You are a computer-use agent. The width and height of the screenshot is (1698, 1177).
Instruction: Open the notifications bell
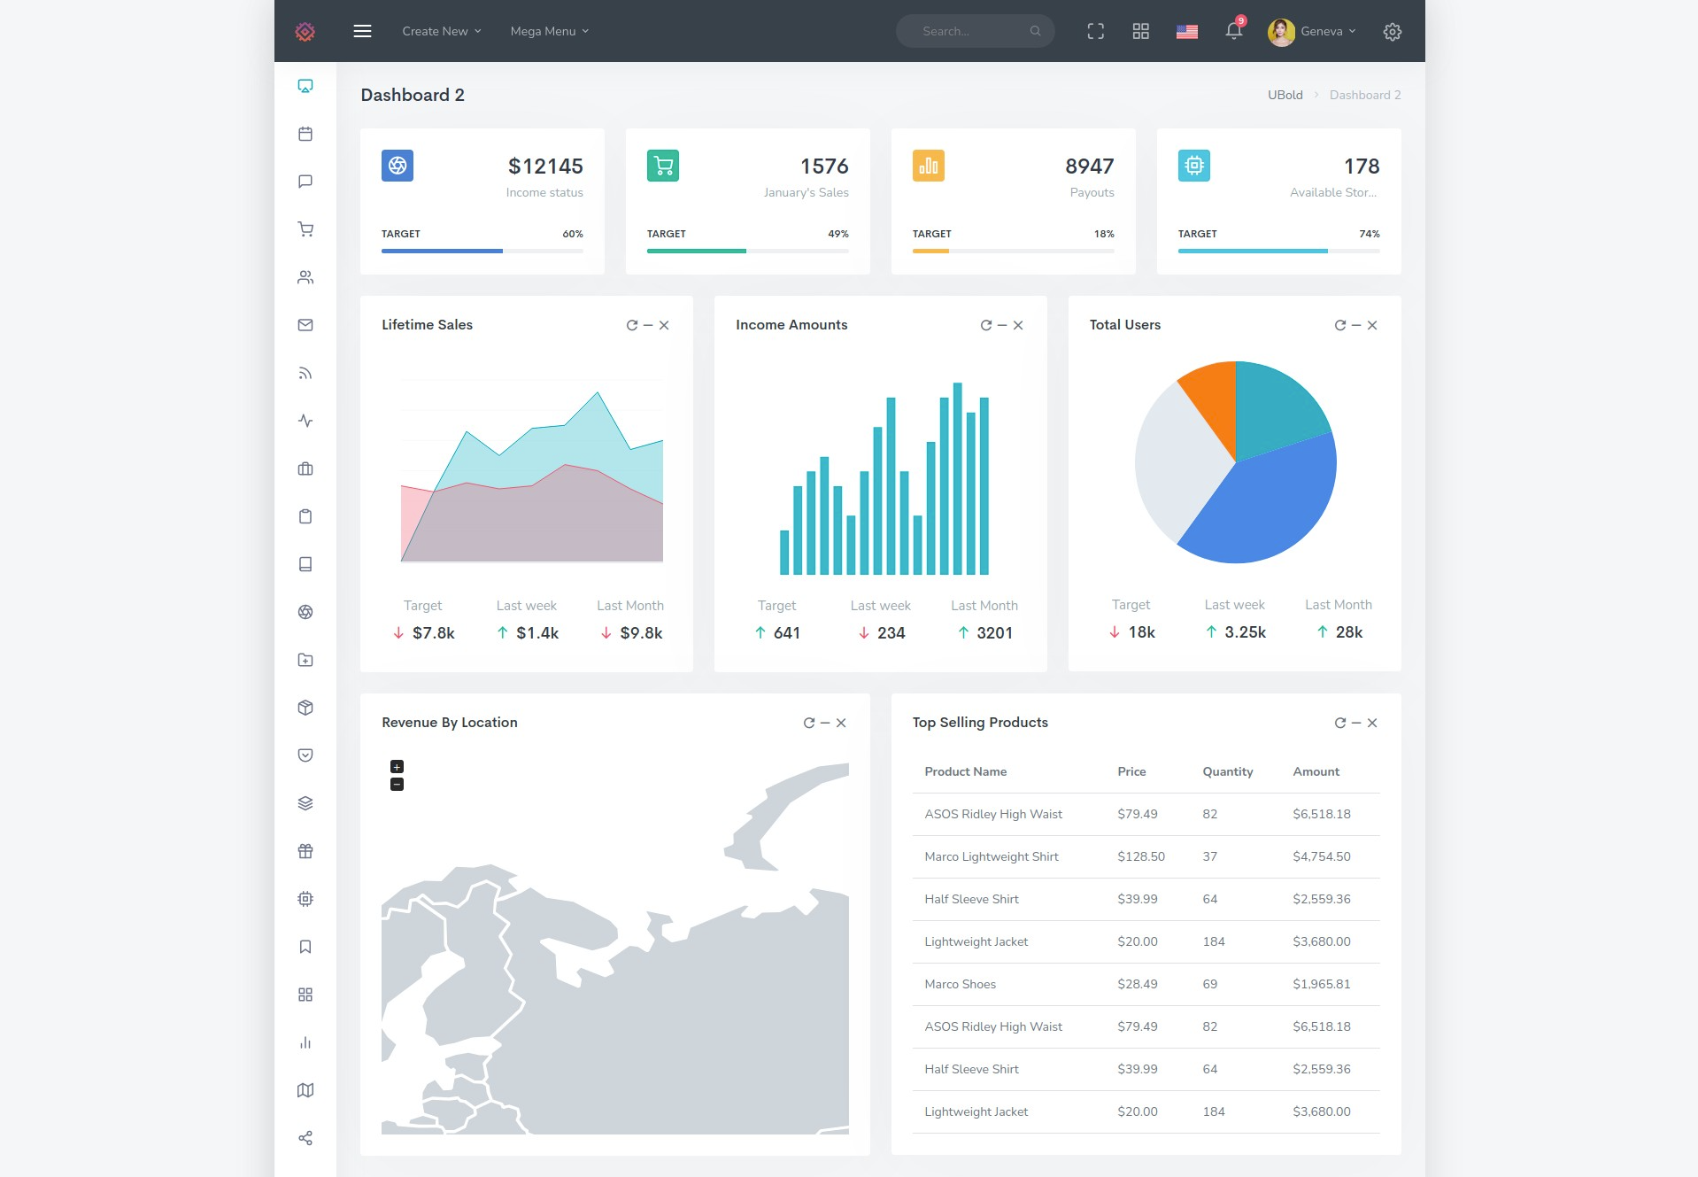point(1233,31)
